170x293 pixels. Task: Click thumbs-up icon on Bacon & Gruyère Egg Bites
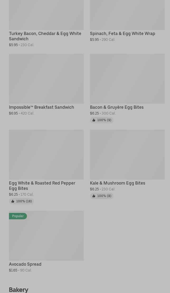point(94,120)
